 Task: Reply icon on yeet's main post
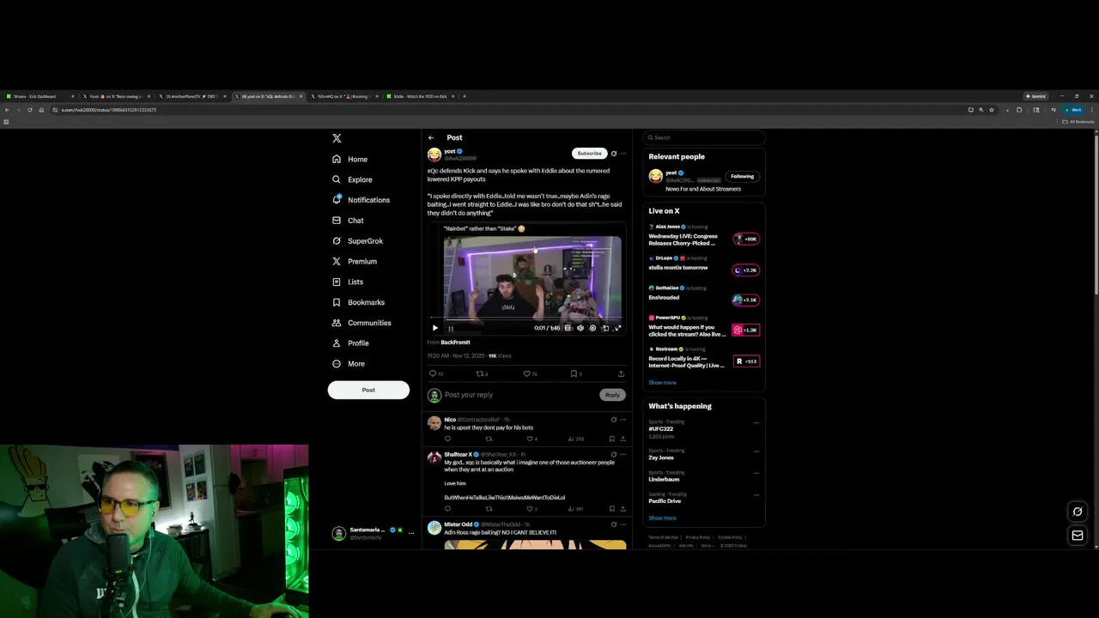[x=433, y=373]
